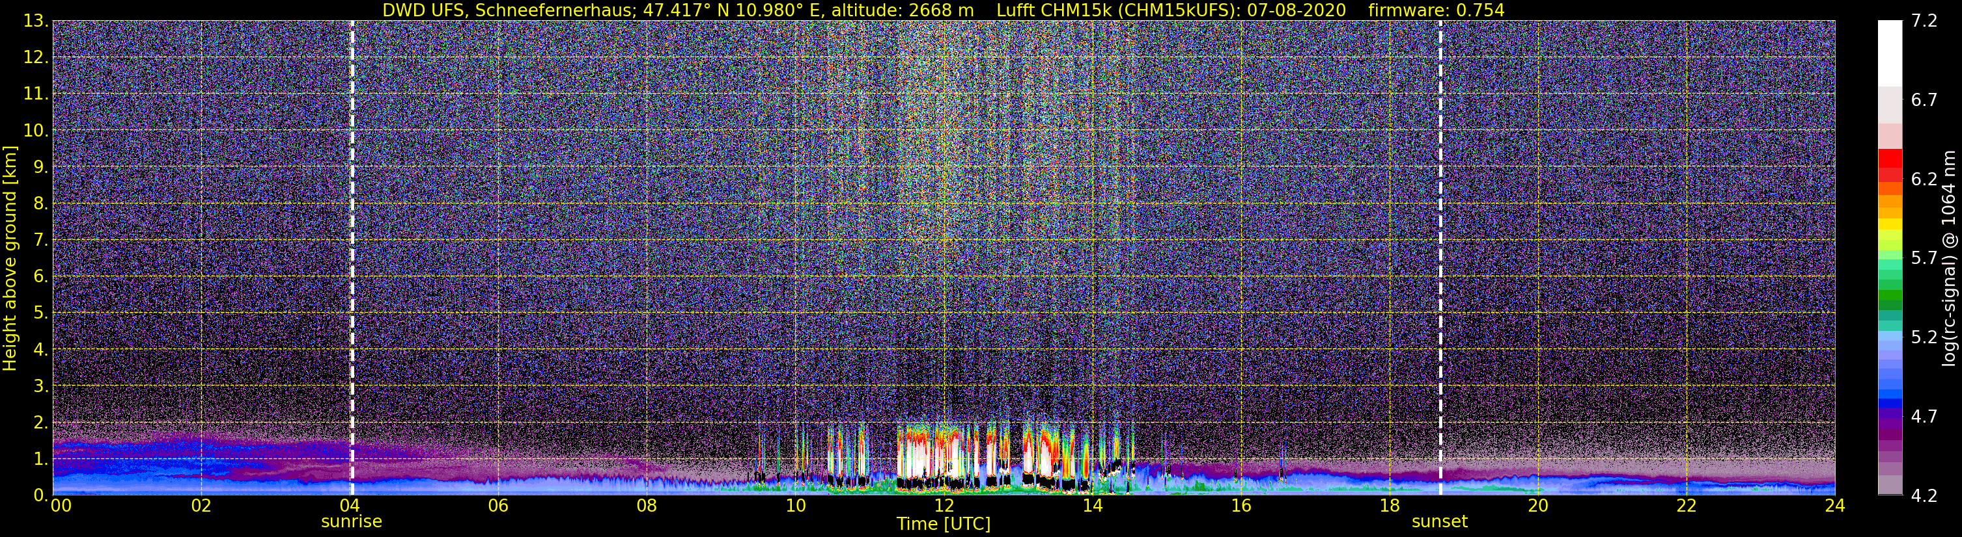Viewport: 1962px width, 537px height.
Task: Click the 'Height above ground [km]' axis label
Action: point(10,259)
